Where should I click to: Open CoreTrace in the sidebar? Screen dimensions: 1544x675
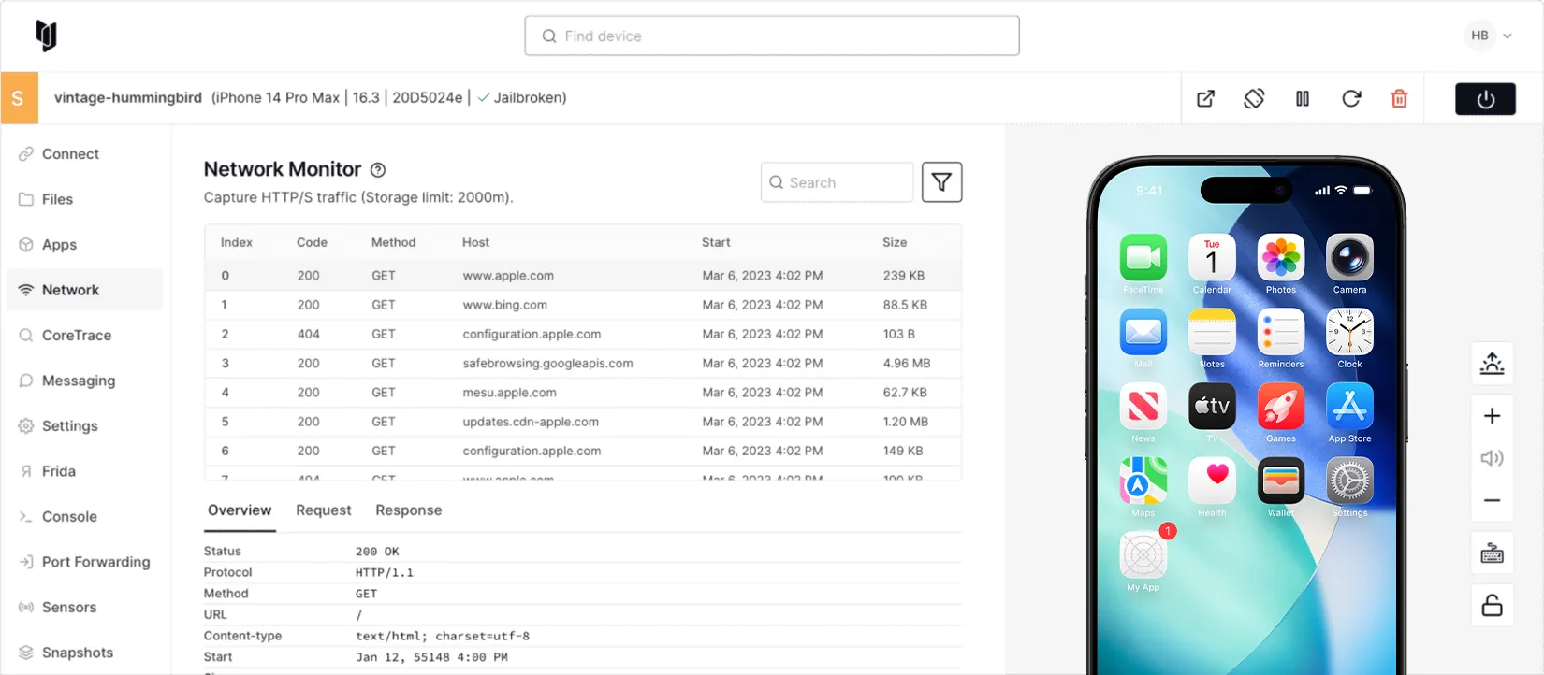[x=76, y=336]
